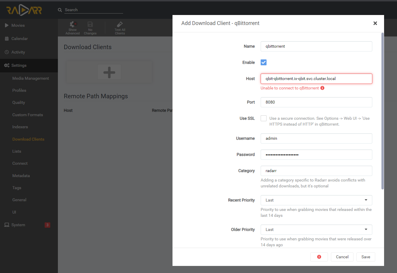Enable the Use SSL checkbox
397x273 pixels.
coord(264,118)
